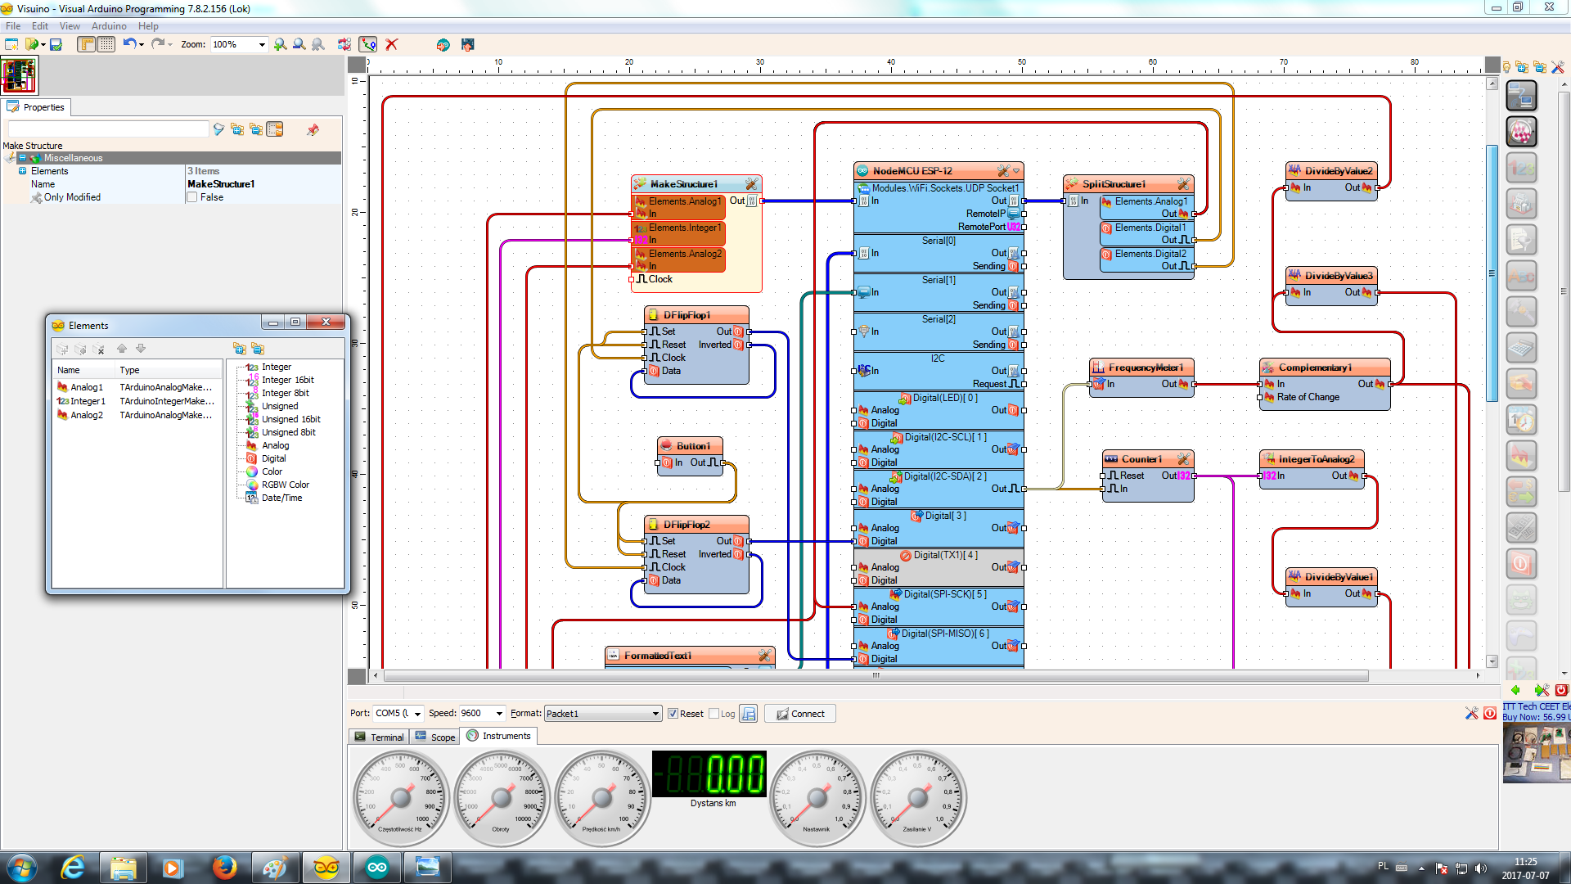Open the View menu
This screenshot has height=884, width=1571.
(x=70, y=26)
